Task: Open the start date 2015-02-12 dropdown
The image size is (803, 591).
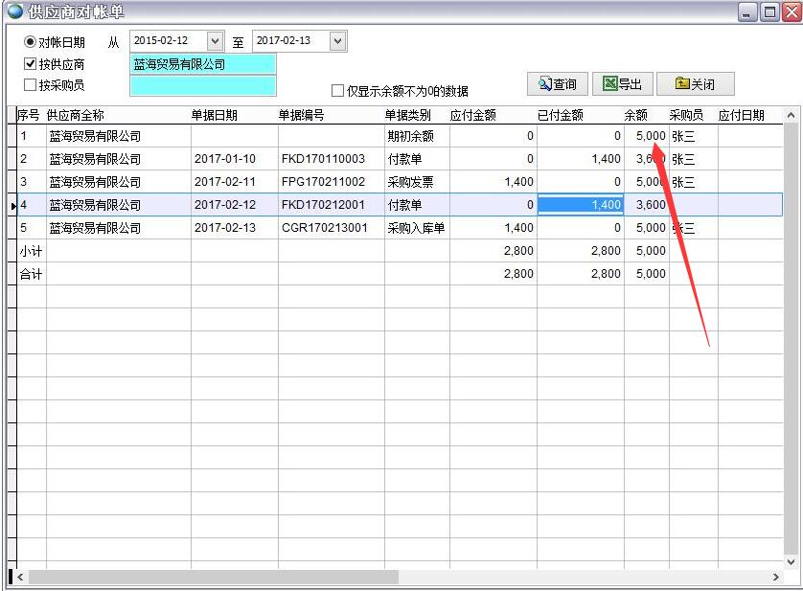Action: pos(215,41)
